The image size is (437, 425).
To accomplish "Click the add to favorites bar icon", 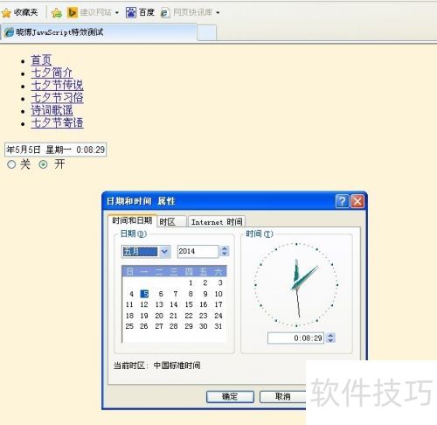I will [57, 12].
